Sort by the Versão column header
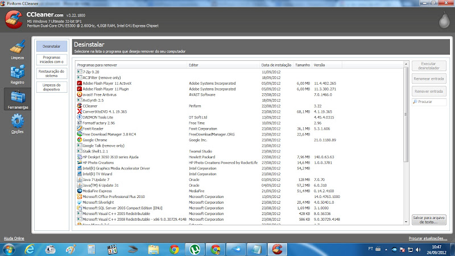The height and width of the screenshot is (256, 455). pyautogui.click(x=326, y=65)
